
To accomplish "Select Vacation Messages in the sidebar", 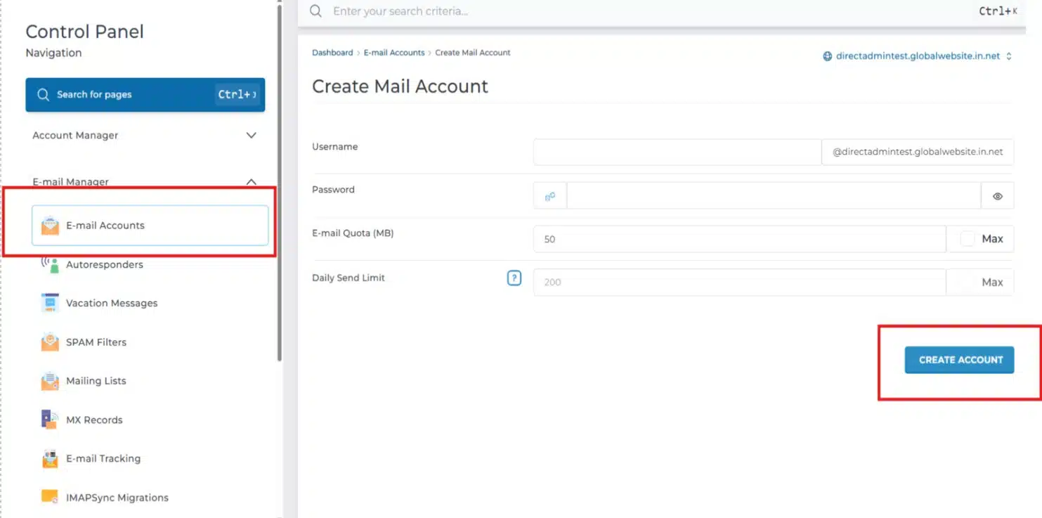I will pyautogui.click(x=110, y=302).
